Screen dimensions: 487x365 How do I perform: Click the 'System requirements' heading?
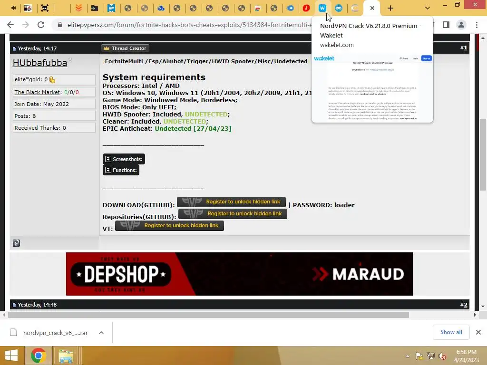point(154,77)
